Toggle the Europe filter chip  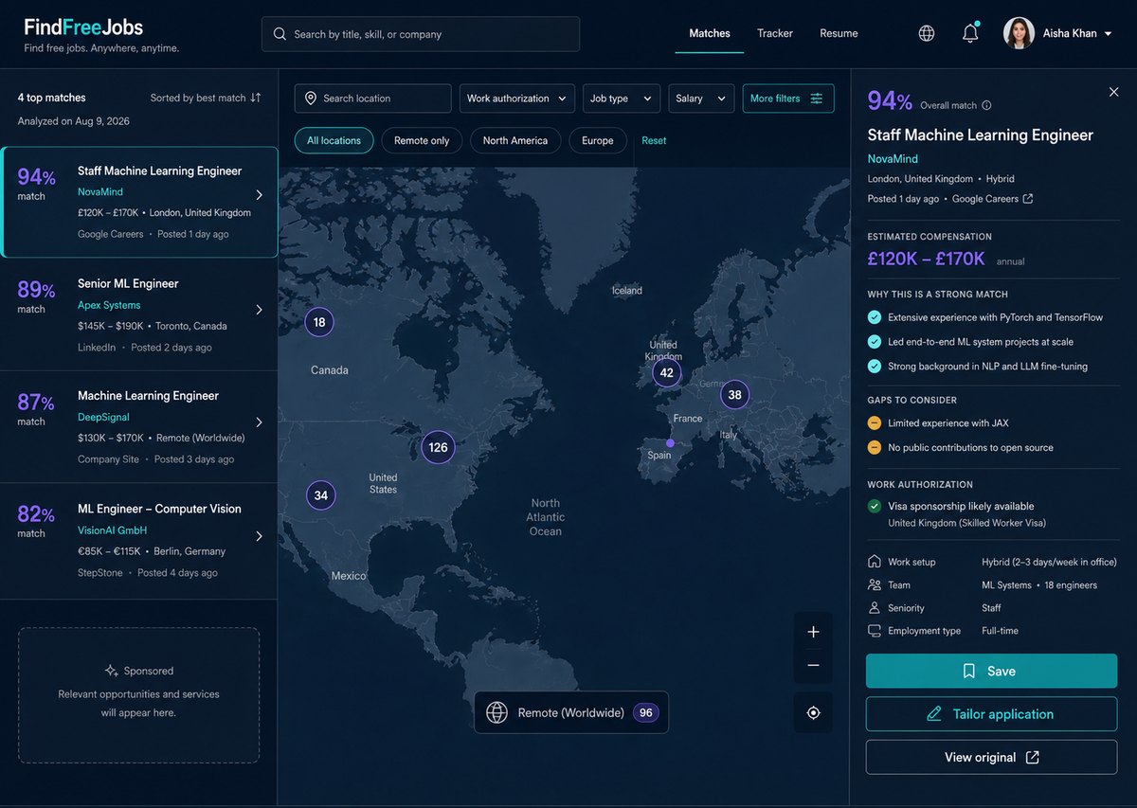click(x=597, y=140)
